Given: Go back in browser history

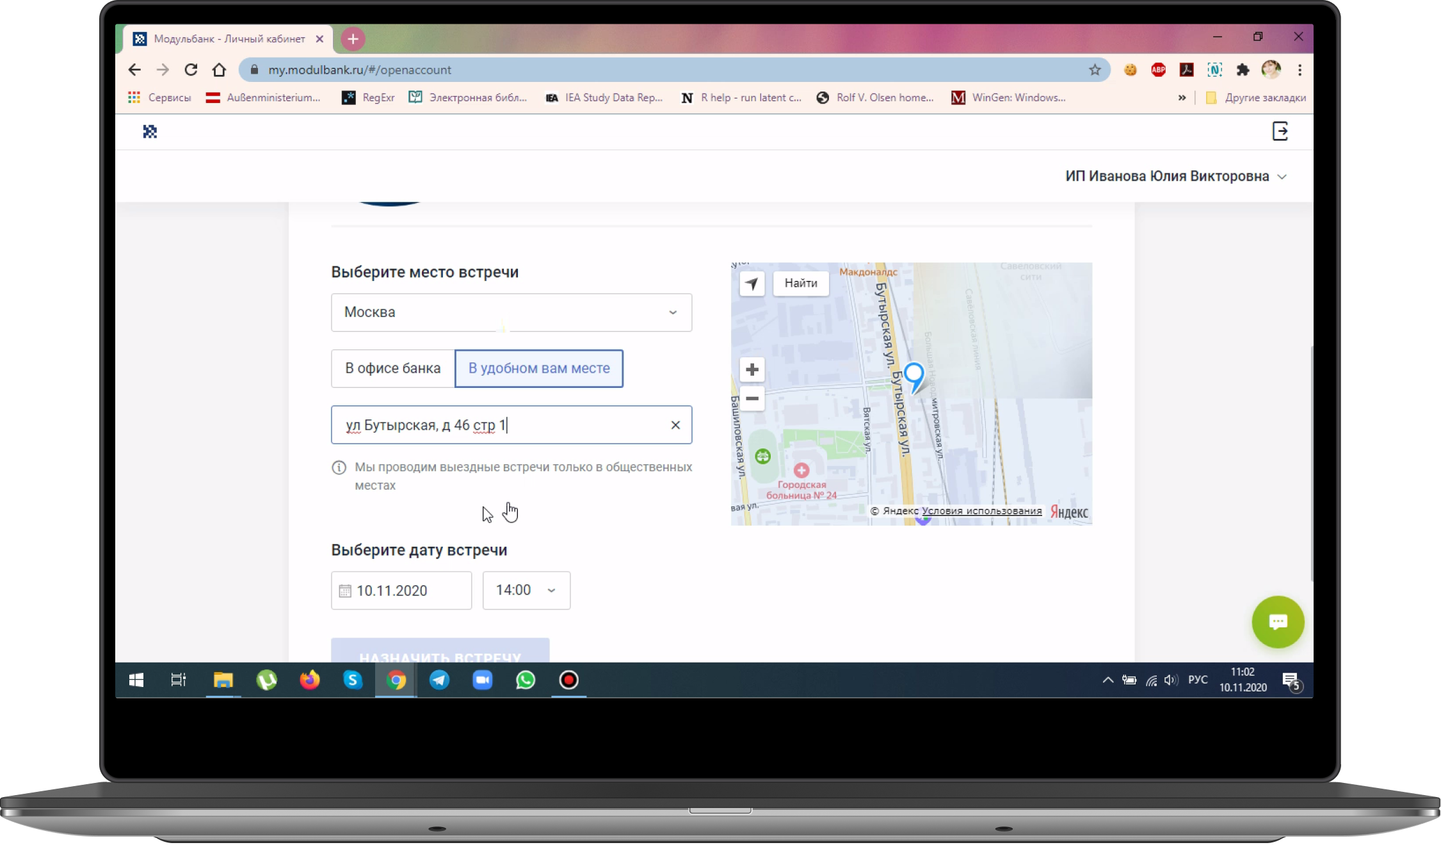Looking at the screenshot, I should (x=134, y=70).
